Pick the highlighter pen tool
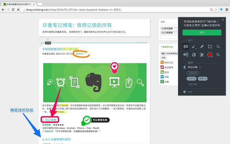The image size is (230, 144). point(202,47)
